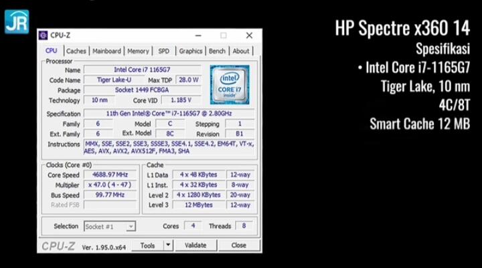This screenshot has width=482, height=268.
Task: Click the Level 3 12 MBytes value
Action: pyautogui.click(x=199, y=205)
